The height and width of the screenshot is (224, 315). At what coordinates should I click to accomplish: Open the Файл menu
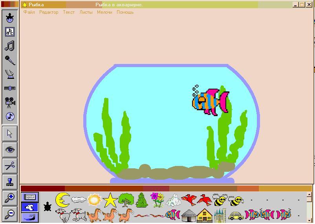(x=29, y=12)
